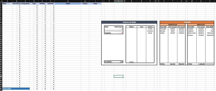Click the 'A faire' invoice status cell
The image size is (216, 91).
tap(150, 29)
